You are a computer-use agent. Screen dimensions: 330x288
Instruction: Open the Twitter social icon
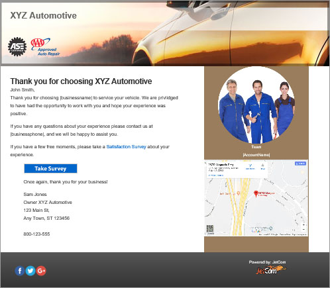[x=30, y=271]
